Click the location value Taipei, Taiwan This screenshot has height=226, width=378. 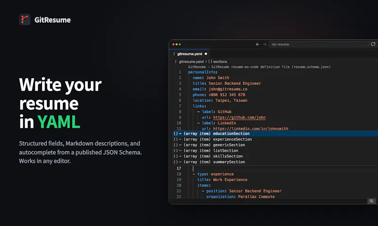[231, 100]
